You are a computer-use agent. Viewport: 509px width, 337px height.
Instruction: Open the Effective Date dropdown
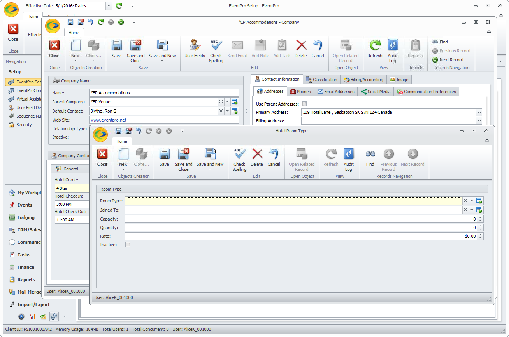(x=109, y=6)
